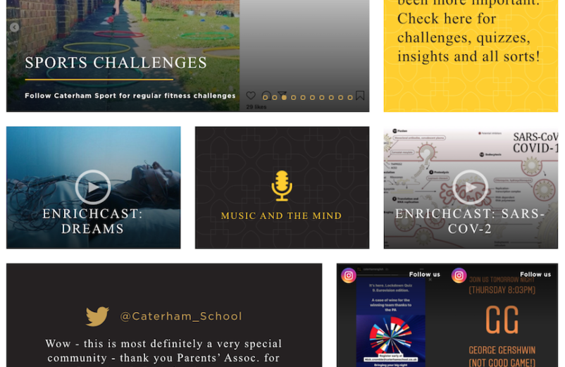This screenshot has height=367, width=565.
Task: Play the Enrichcast: SARS-CoV-2 video
Action: point(470,187)
